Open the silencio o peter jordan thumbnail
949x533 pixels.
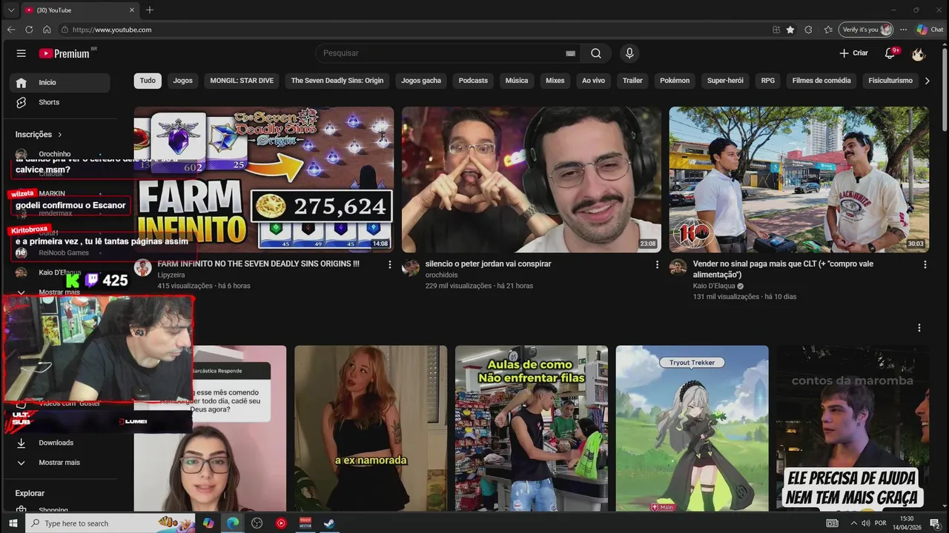tap(532, 179)
